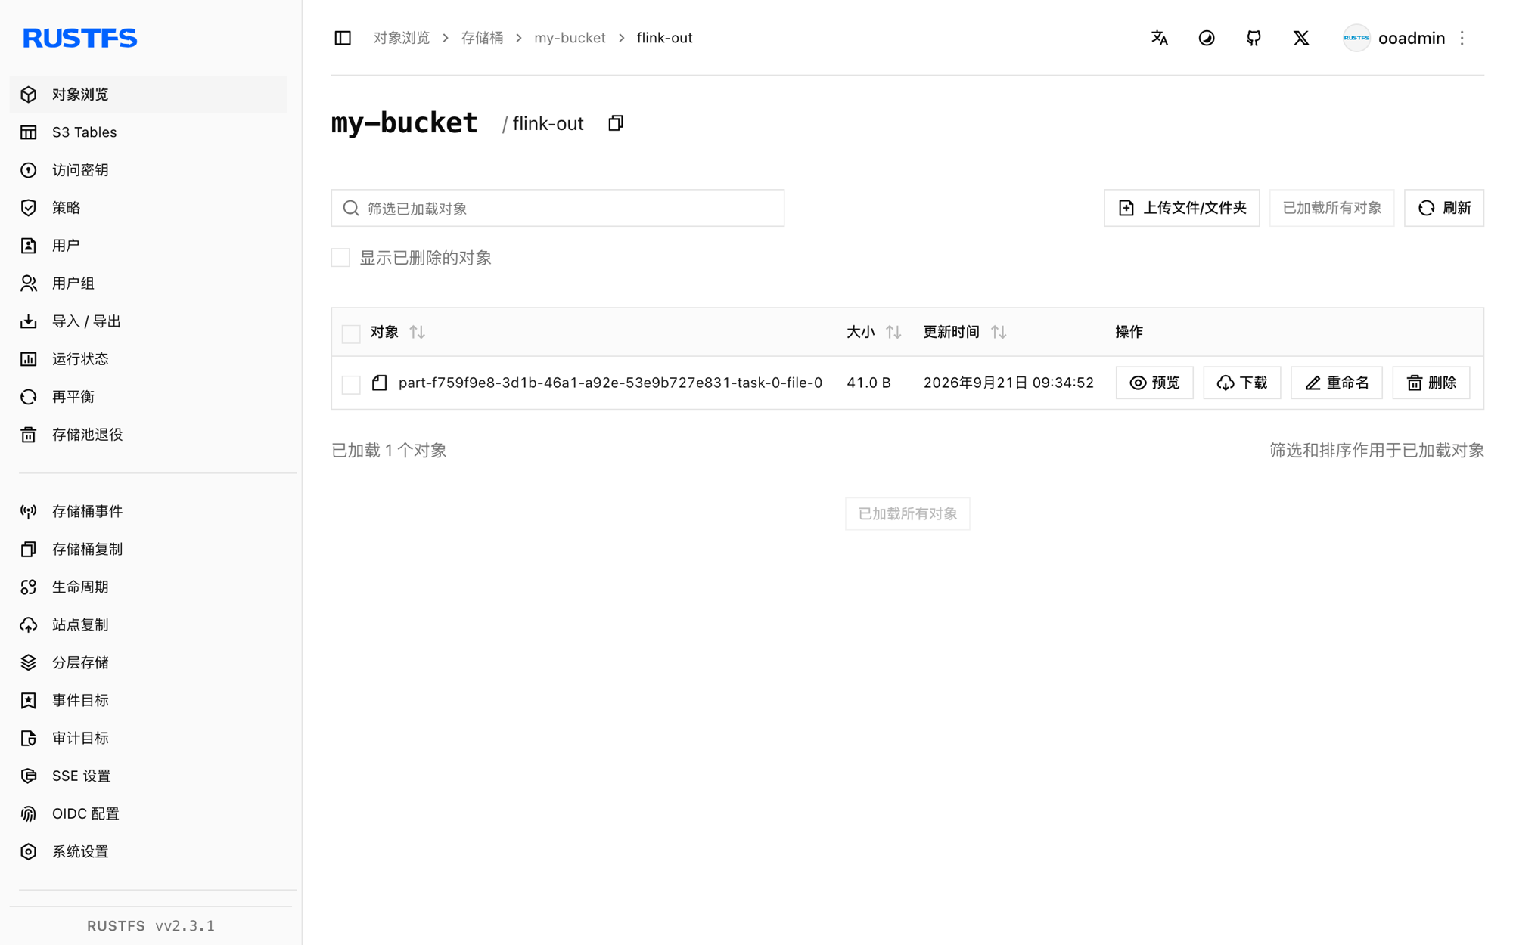Screen dimensions: 1513x945
Task: Open the ooadmin user menu dots
Action: [x=1462, y=38]
